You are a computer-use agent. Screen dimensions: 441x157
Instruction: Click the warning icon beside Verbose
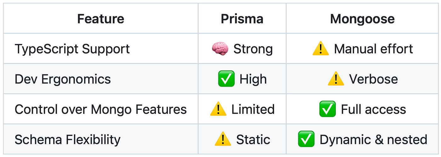336,79
